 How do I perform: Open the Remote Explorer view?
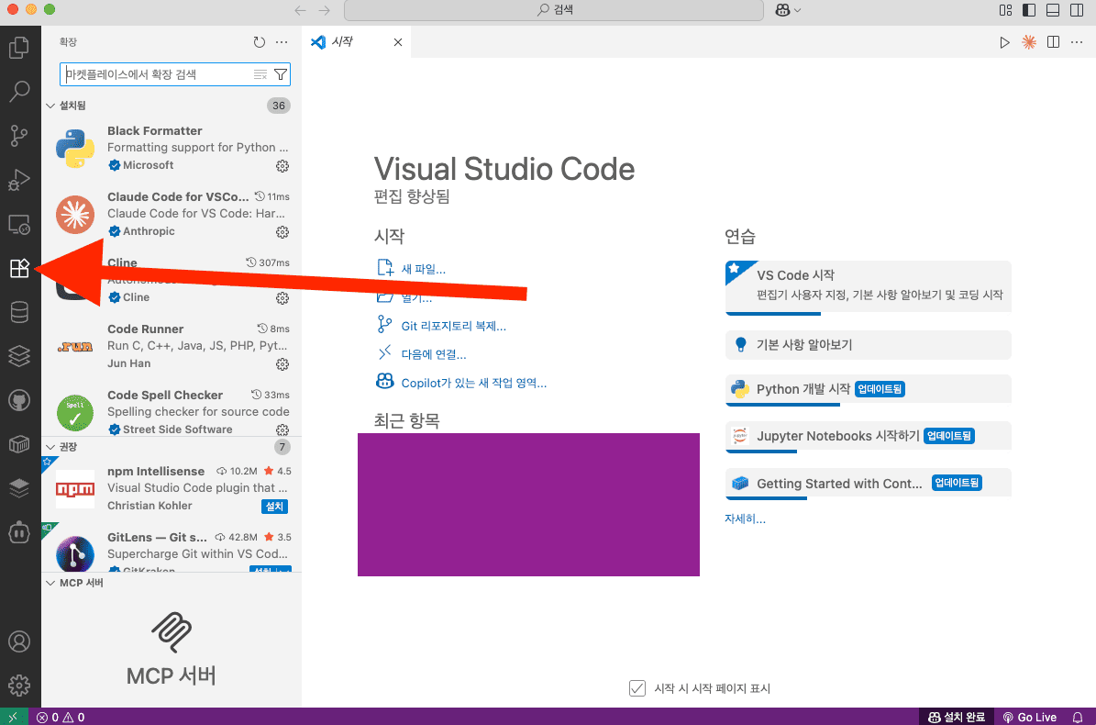pyautogui.click(x=19, y=225)
